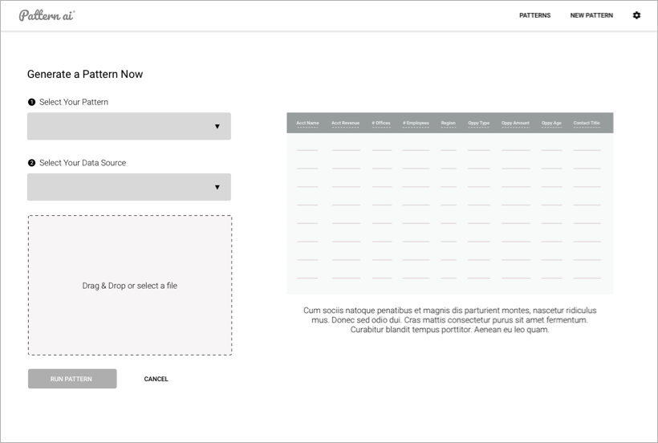Open settings via the gear icon

(636, 15)
